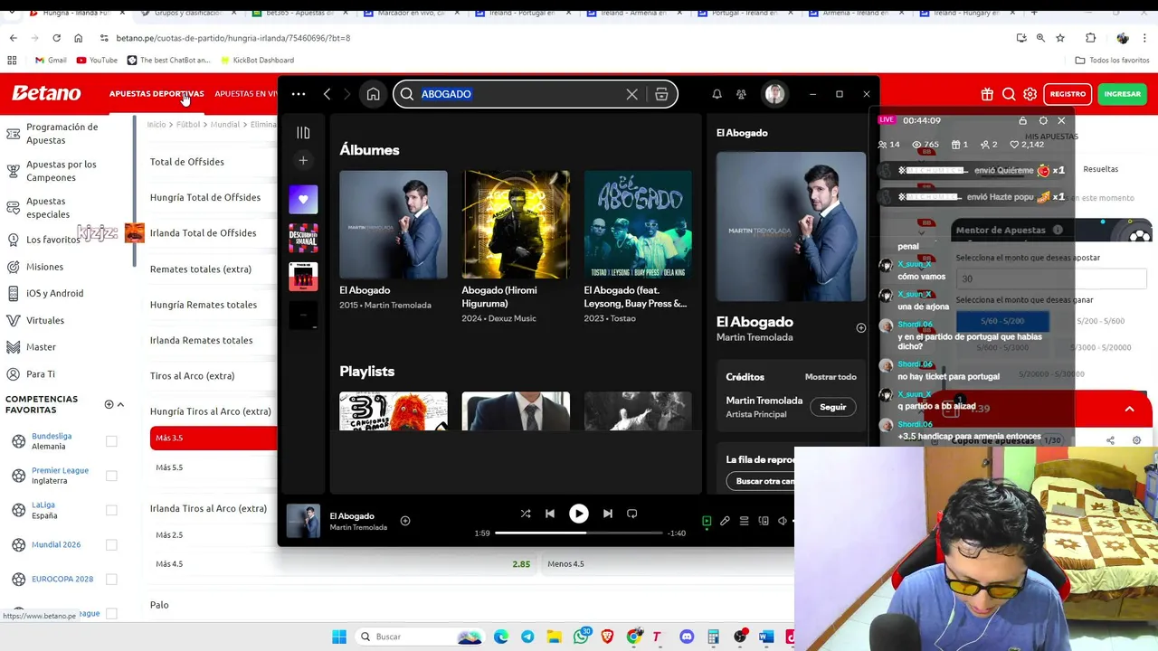The width and height of the screenshot is (1158, 651).
Task: Open WhatsApp from the taskbar
Action: click(x=582, y=637)
